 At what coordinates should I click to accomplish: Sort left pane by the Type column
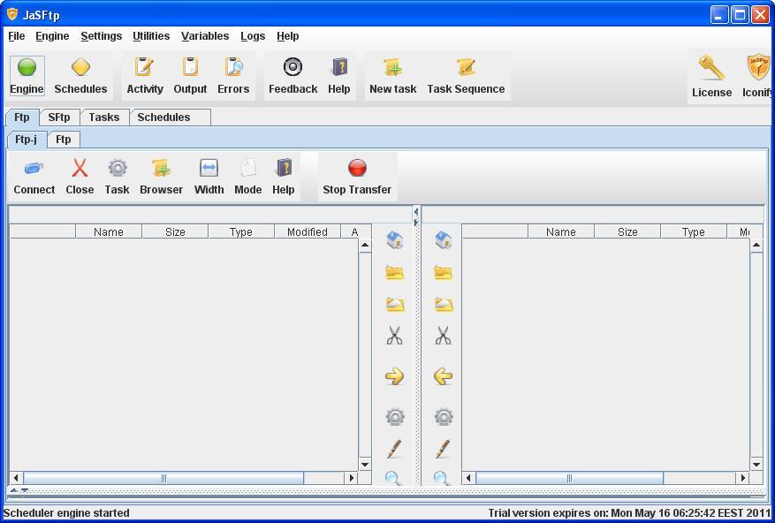(241, 231)
